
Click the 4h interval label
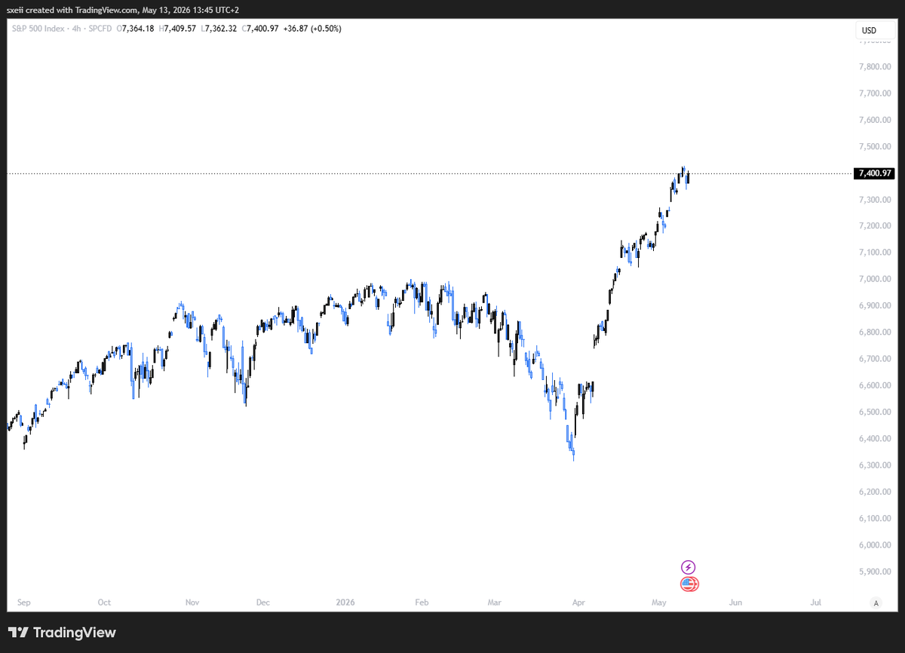pos(75,29)
